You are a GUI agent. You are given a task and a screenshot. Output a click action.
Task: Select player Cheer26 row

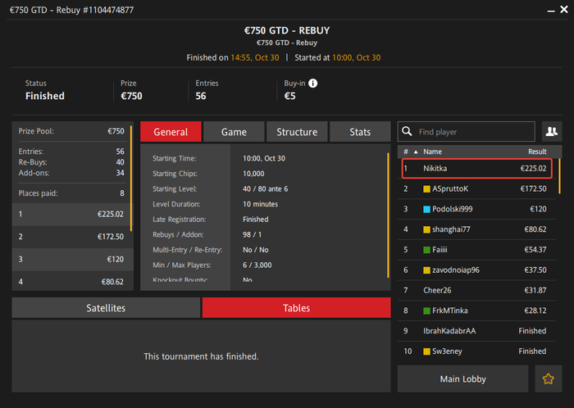[x=476, y=290]
